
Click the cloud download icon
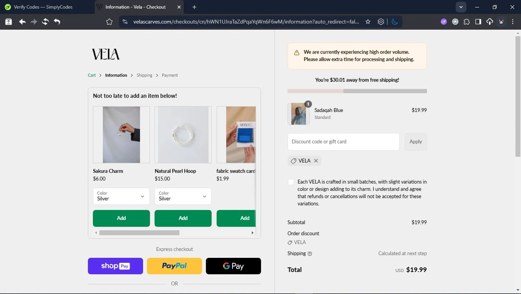[489, 22]
